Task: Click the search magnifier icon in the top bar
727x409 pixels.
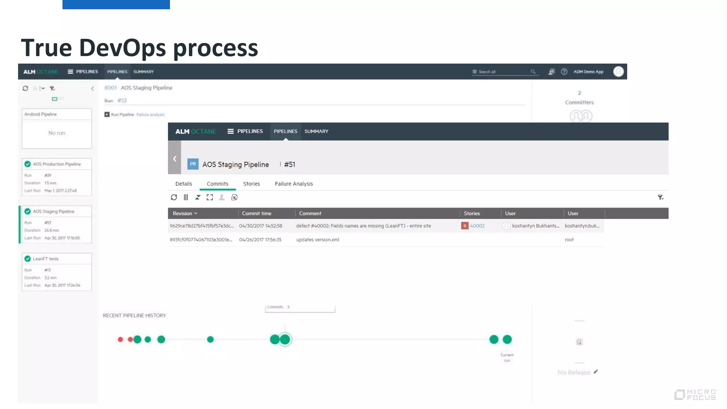Action: [533, 72]
